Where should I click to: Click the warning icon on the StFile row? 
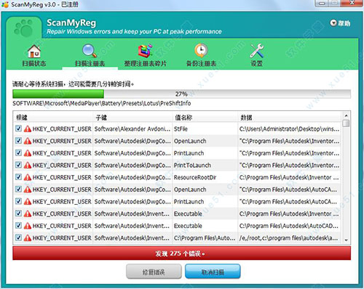coord(28,129)
